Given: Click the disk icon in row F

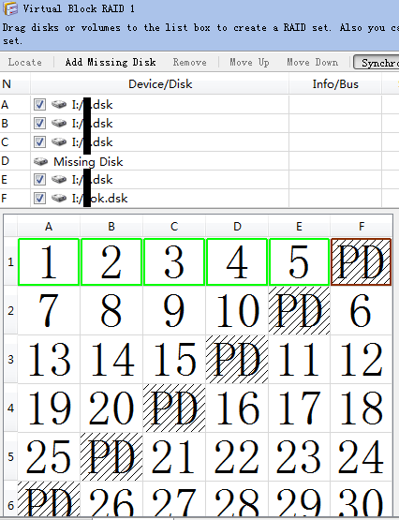Looking at the screenshot, I should click(59, 199).
